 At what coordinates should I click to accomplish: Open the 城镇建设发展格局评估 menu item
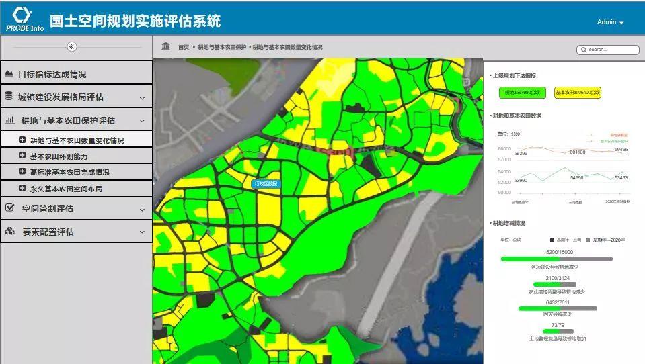coord(77,97)
